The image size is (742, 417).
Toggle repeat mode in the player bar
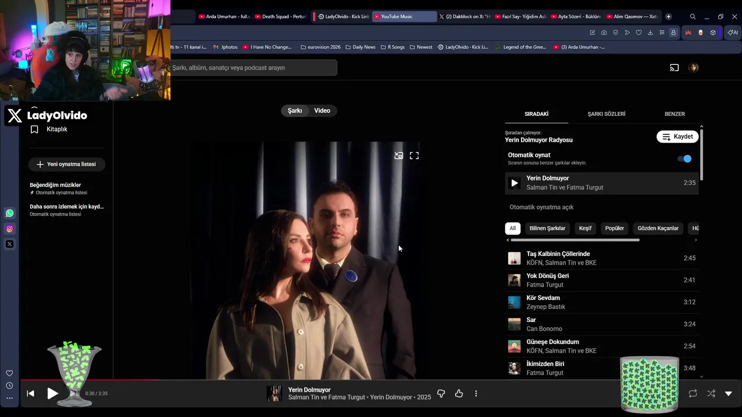(693, 394)
